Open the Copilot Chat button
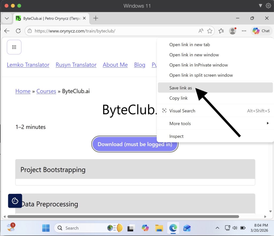 [x=261, y=31]
